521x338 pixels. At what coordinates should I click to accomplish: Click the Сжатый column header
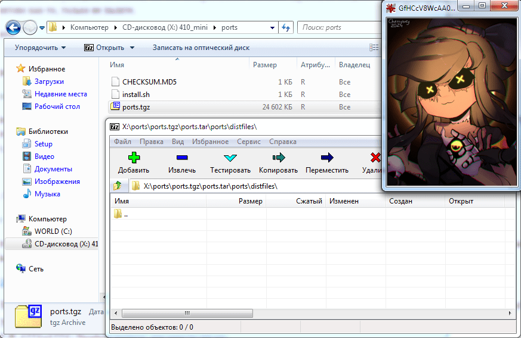[296, 201]
